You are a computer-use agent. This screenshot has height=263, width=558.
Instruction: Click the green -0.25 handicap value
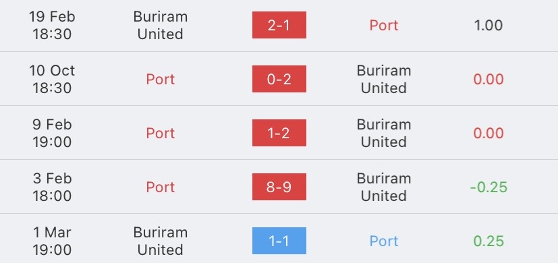point(489,187)
